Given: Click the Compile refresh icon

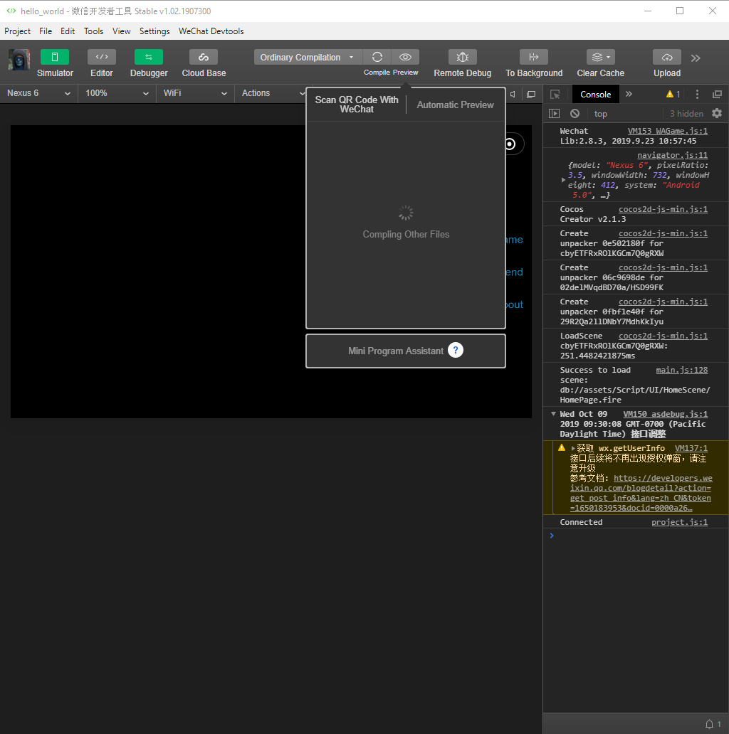Looking at the screenshot, I should (377, 57).
